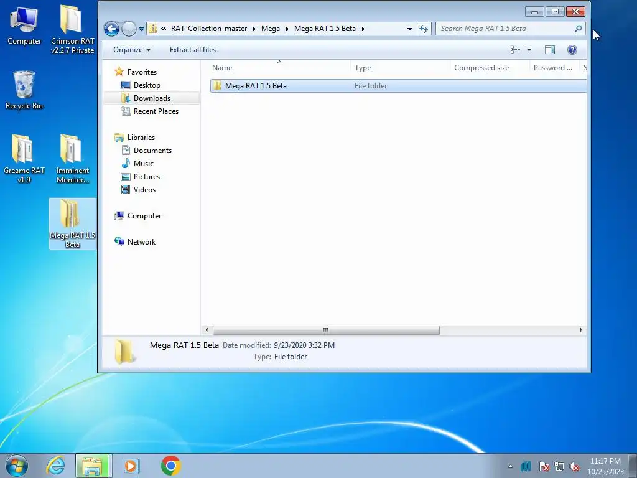
Task: Refresh the folder view
Action: (x=424, y=29)
